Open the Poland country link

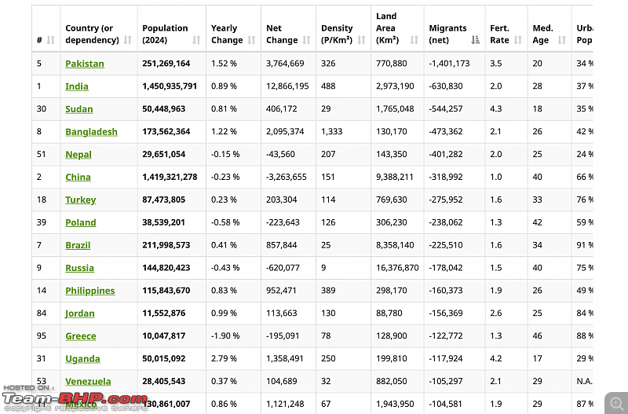point(81,223)
